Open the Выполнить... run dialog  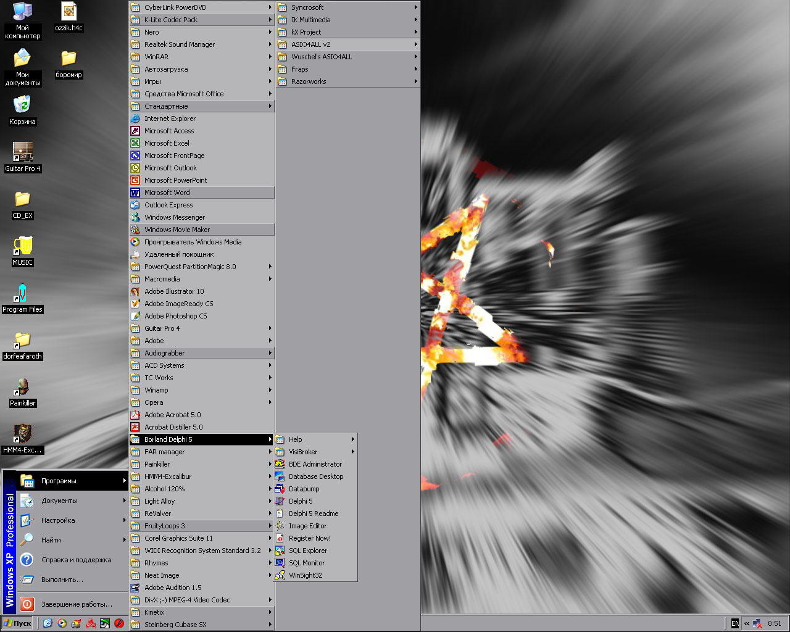73,580
